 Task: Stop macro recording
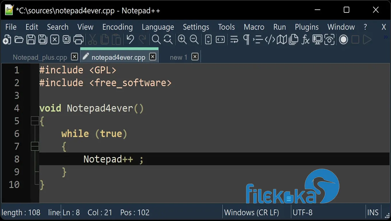[355, 39]
